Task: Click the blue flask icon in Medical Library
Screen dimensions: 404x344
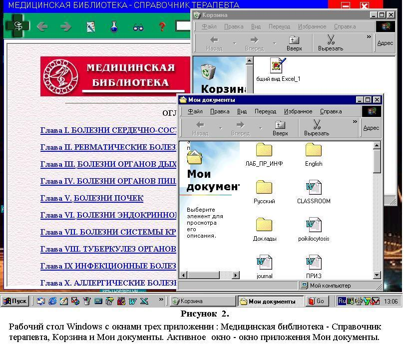Action: [x=114, y=26]
